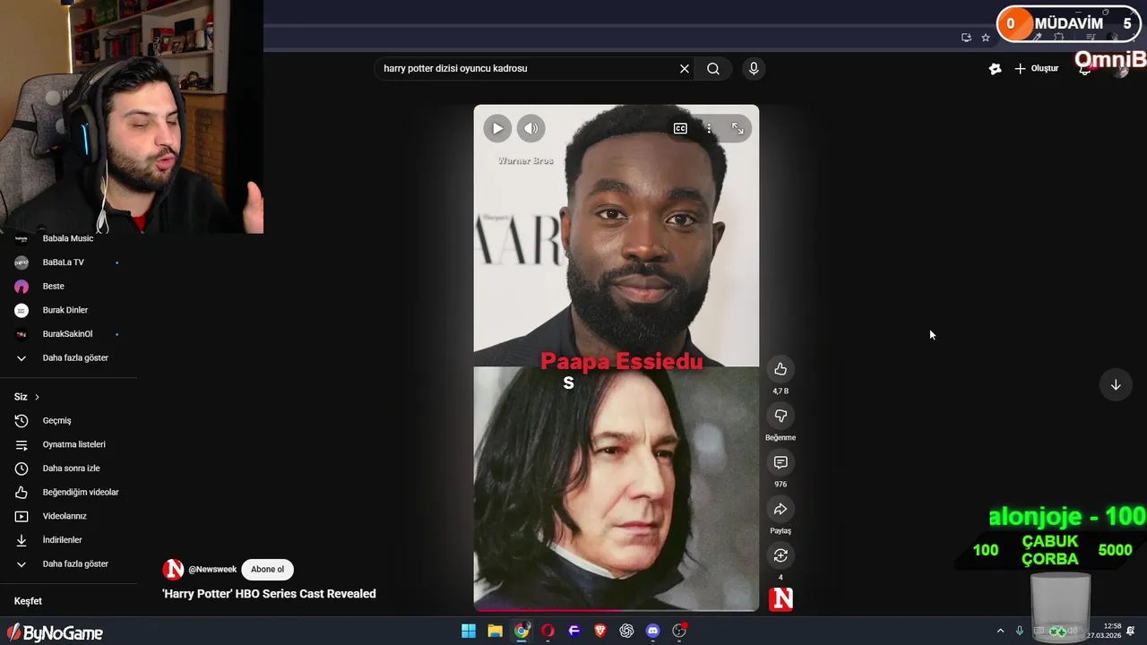
Task: Click the Oluştur create button
Action: coord(1037,68)
